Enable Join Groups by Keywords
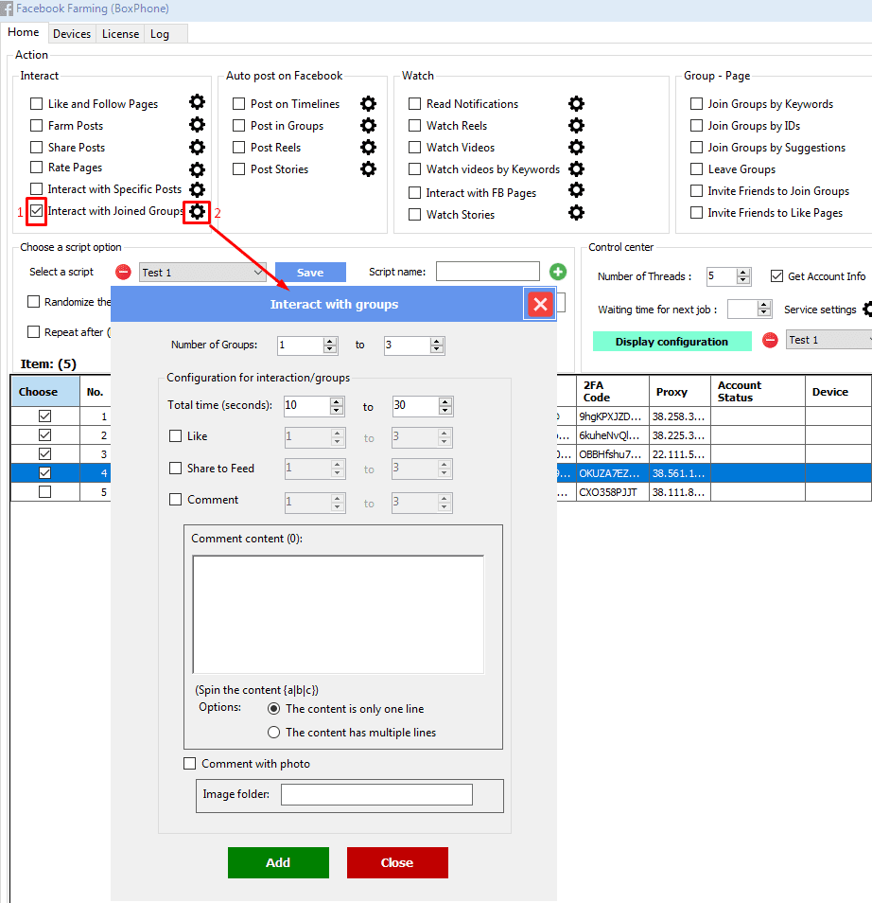The height and width of the screenshot is (903, 872). click(x=696, y=104)
